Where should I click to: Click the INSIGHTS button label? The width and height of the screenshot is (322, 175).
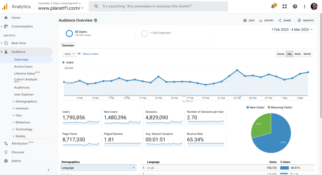pyautogui.click(x=308, y=20)
